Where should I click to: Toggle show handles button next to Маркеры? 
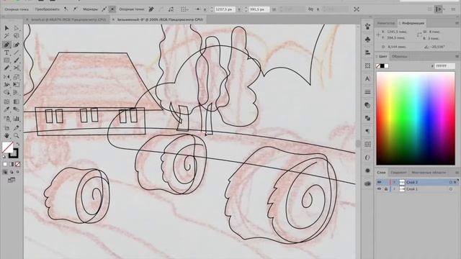pyautogui.click(x=104, y=9)
